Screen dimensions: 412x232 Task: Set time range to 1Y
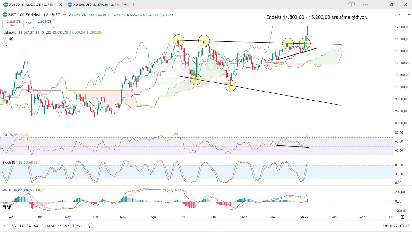60,226
